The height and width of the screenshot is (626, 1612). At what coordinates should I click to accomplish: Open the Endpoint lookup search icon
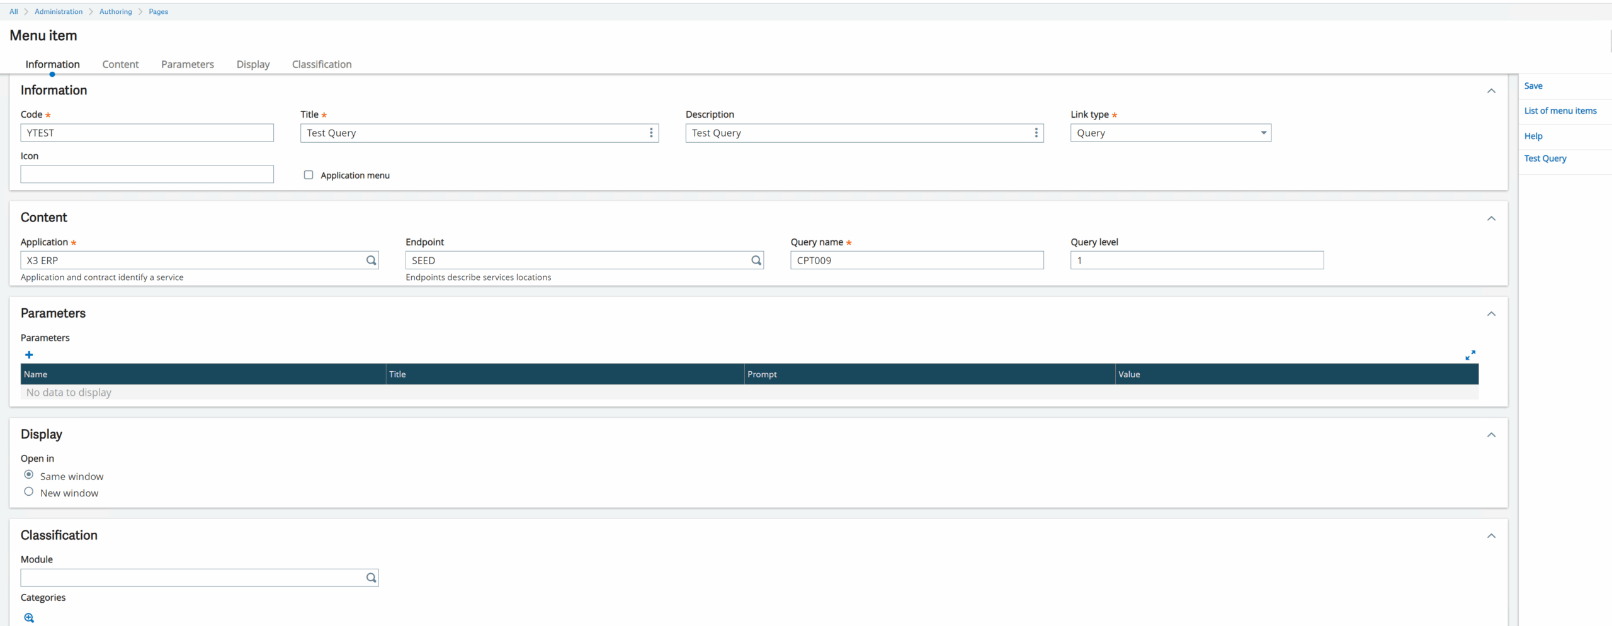coord(756,260)
